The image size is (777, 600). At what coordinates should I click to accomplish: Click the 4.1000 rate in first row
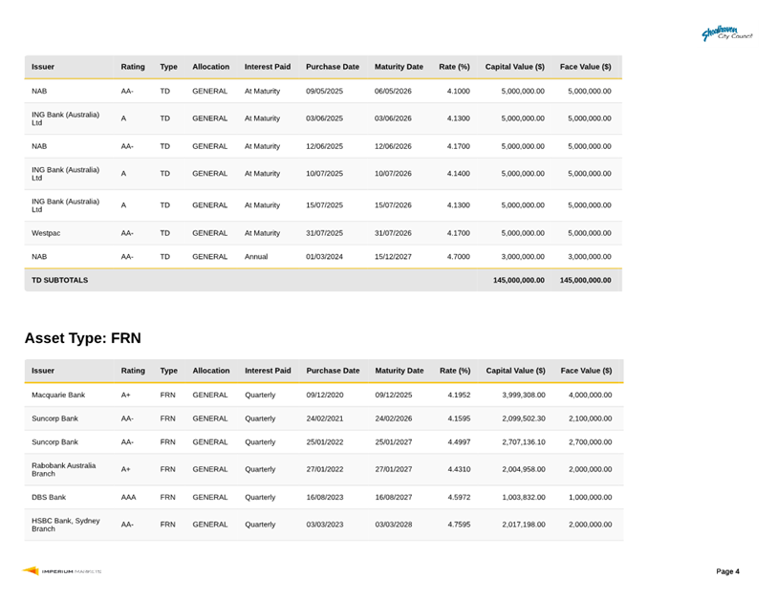tap(458, 92)
